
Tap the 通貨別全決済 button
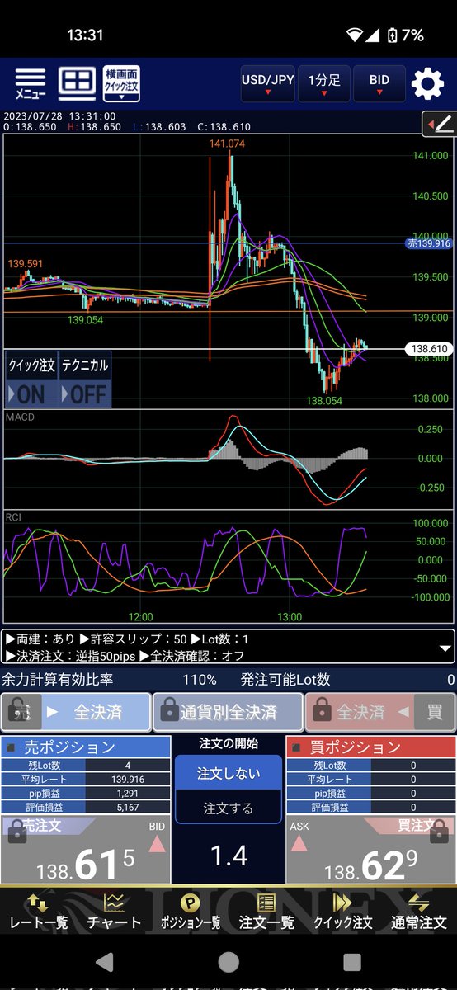tap(228, 712)
